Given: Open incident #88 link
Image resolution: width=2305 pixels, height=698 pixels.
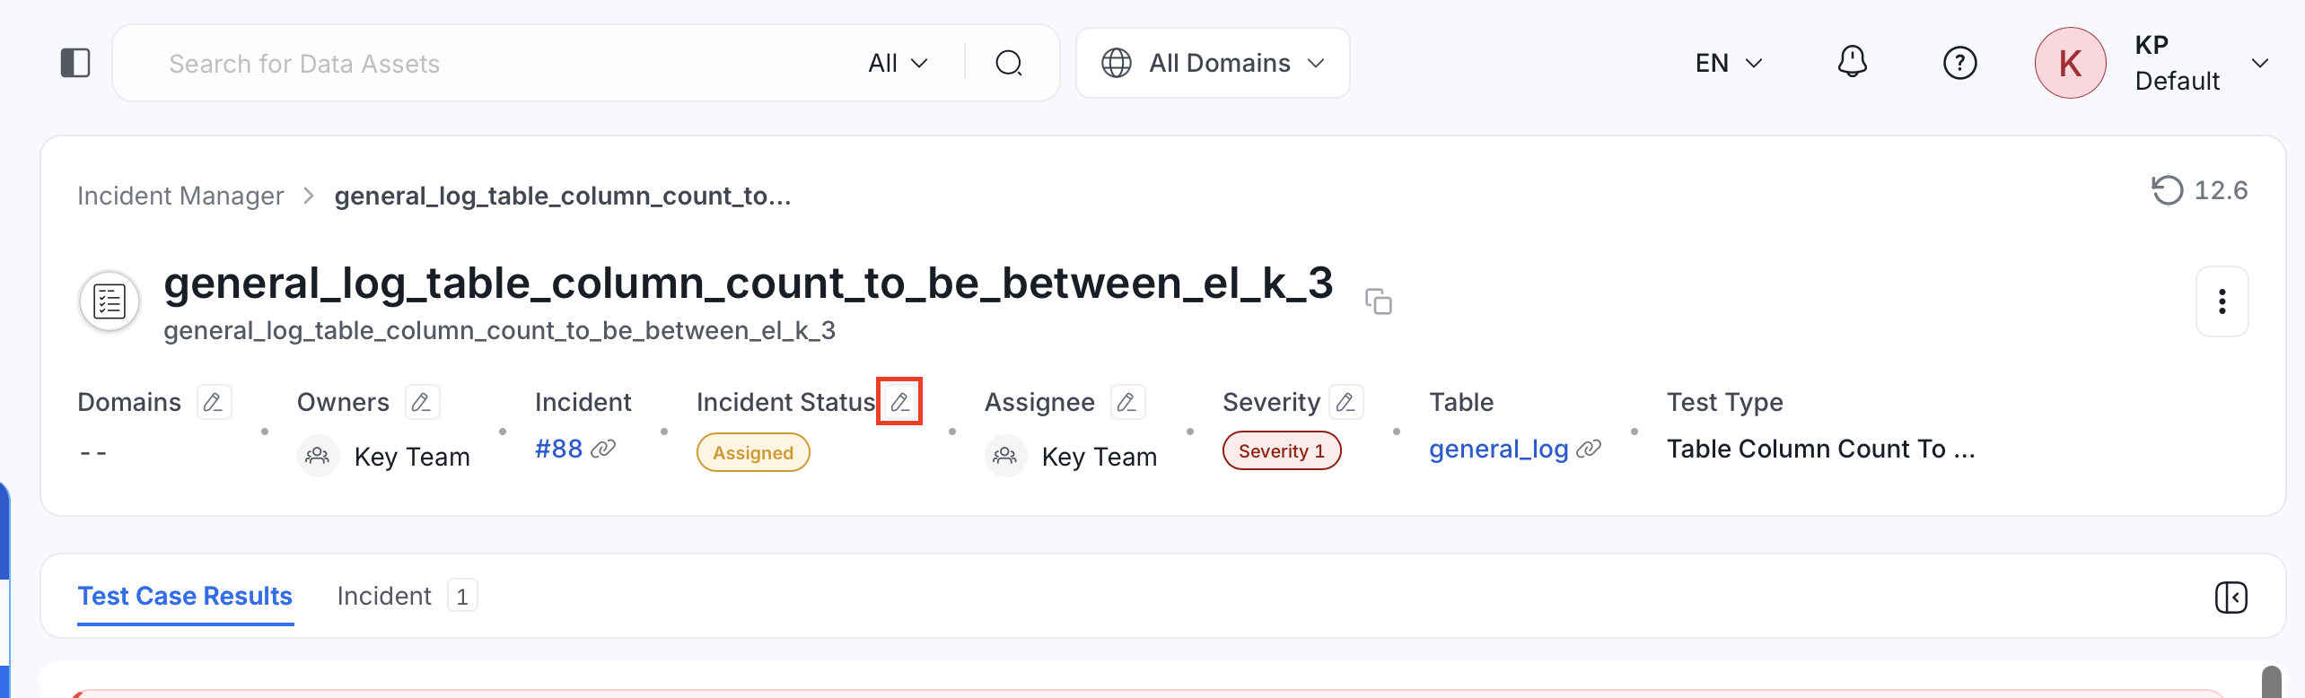Looking at the screenshot, I should point(558,449).
